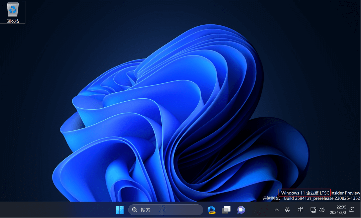Open the Start menu Windows logo
The image size is (361, 218).
point(120,210)
